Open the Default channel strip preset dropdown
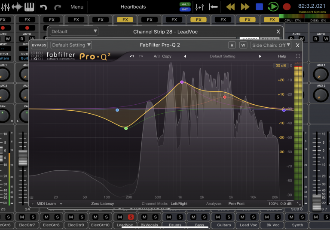Screen dimensions: 330x230 point(74,31)
